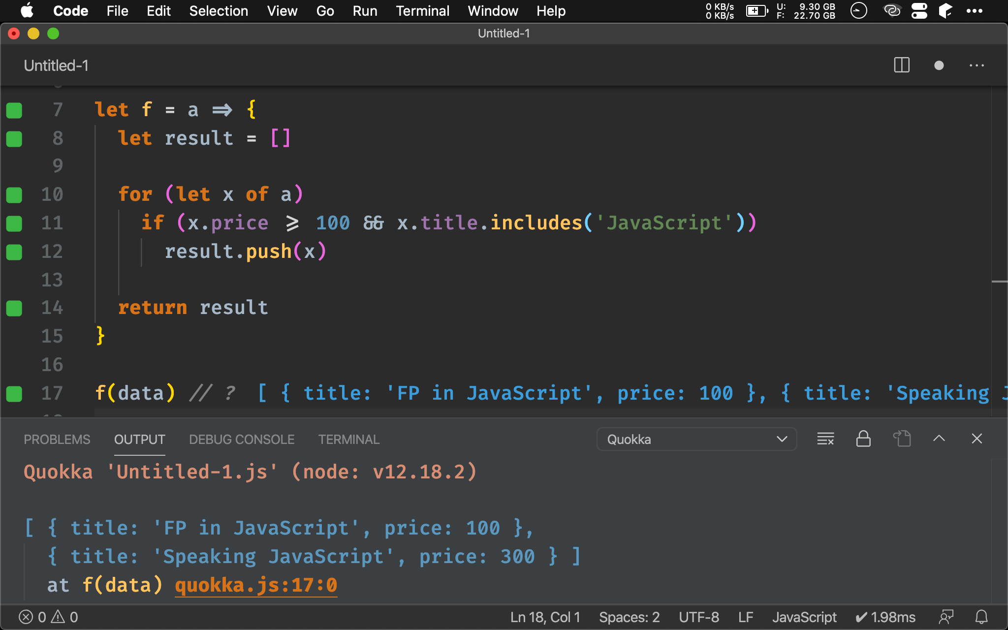This screenshot has height=630, width=1008.
Task: Open the Run menu
Action: 365,10
